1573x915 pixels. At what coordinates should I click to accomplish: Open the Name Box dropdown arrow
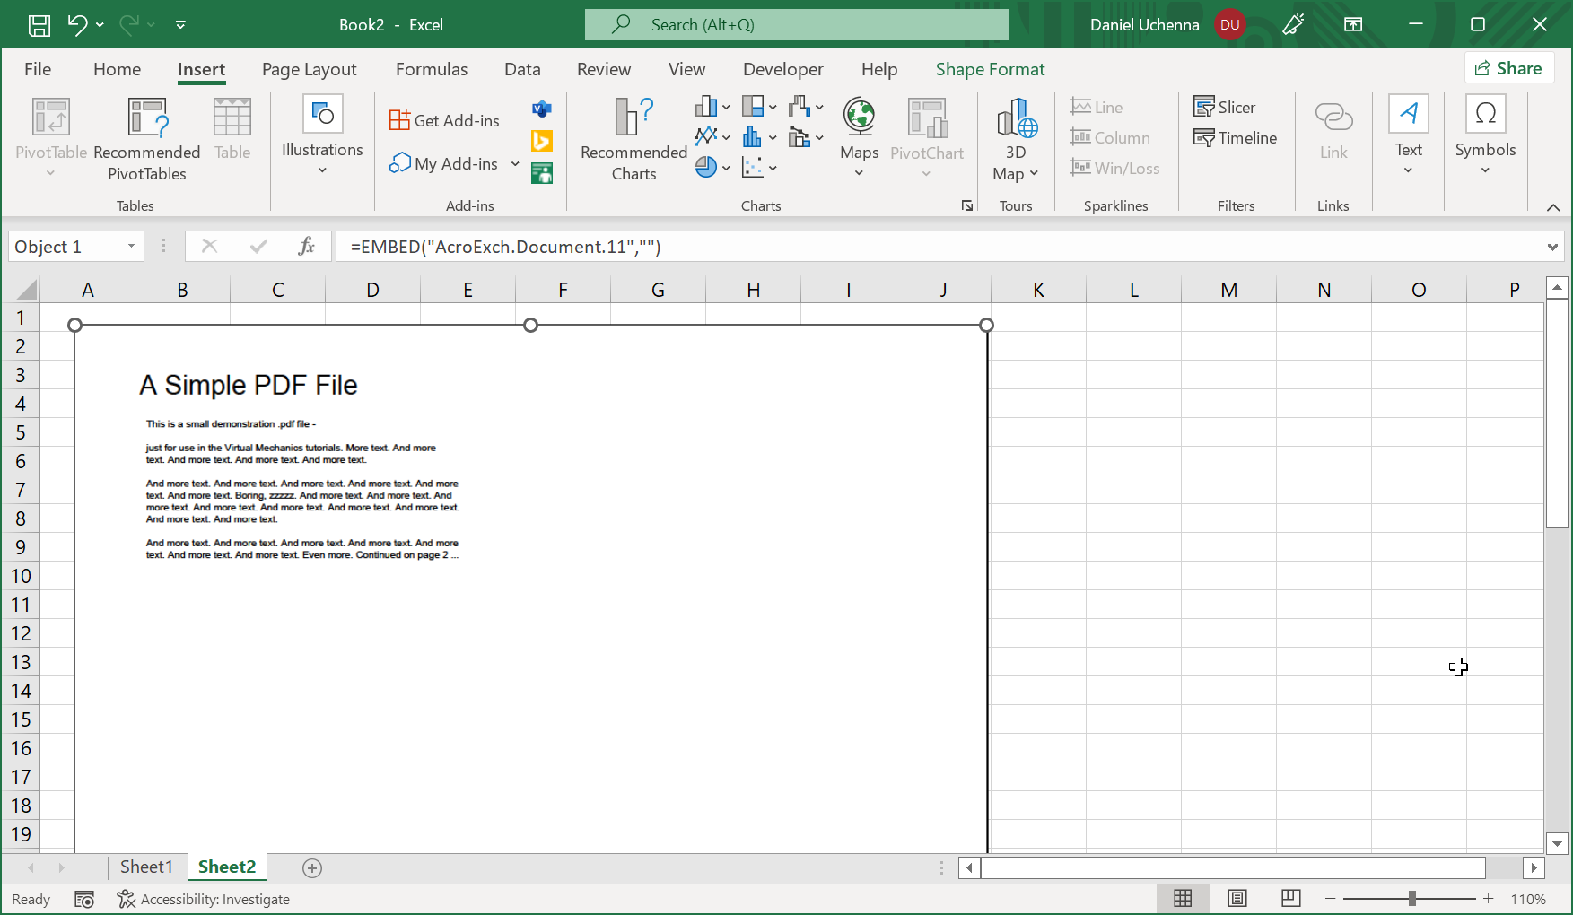pyautogui.click(x=131, y=247)
